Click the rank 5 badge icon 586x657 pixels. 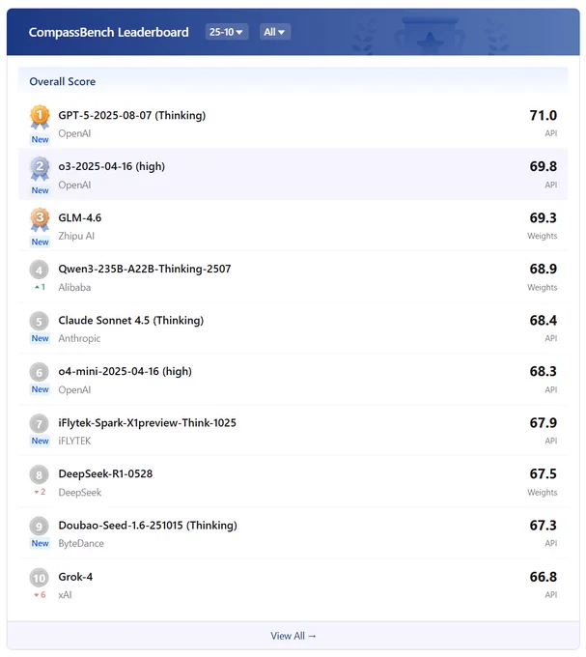tap(39, 322)
